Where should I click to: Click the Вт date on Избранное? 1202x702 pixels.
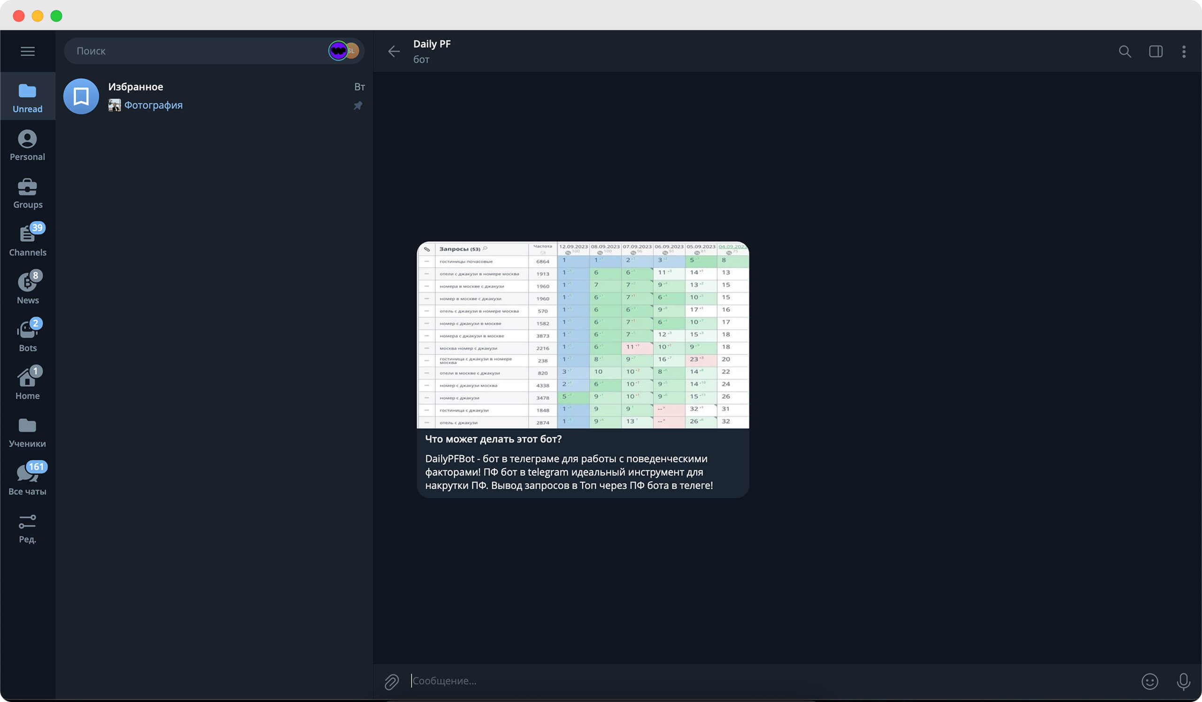pyautogui.click(x=359, y=87)
